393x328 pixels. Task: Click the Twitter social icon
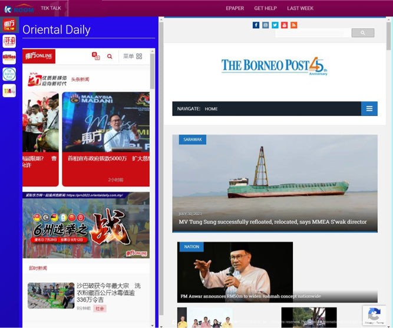click(x=275, y=25)
